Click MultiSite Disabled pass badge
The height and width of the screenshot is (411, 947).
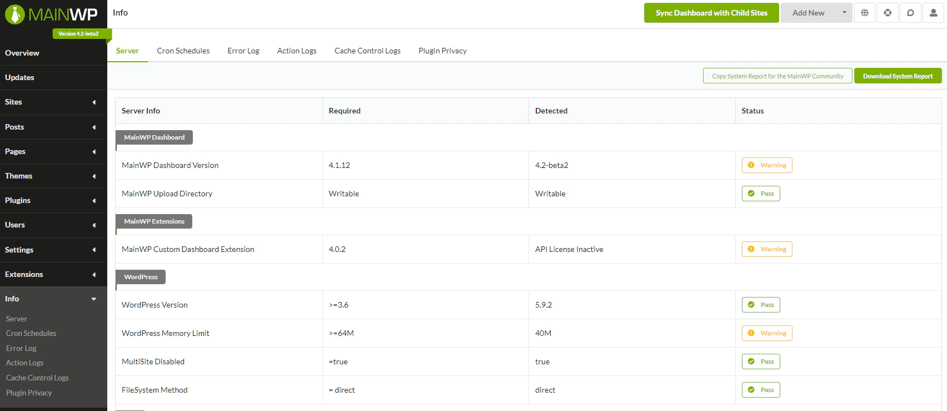click(x=761, y=362)
